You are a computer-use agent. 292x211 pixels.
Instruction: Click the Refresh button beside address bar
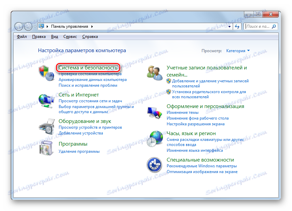tap(237, 27)
